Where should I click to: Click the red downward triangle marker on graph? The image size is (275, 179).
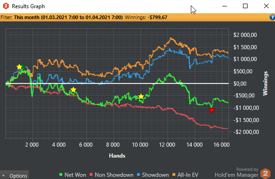coord(212,110)
